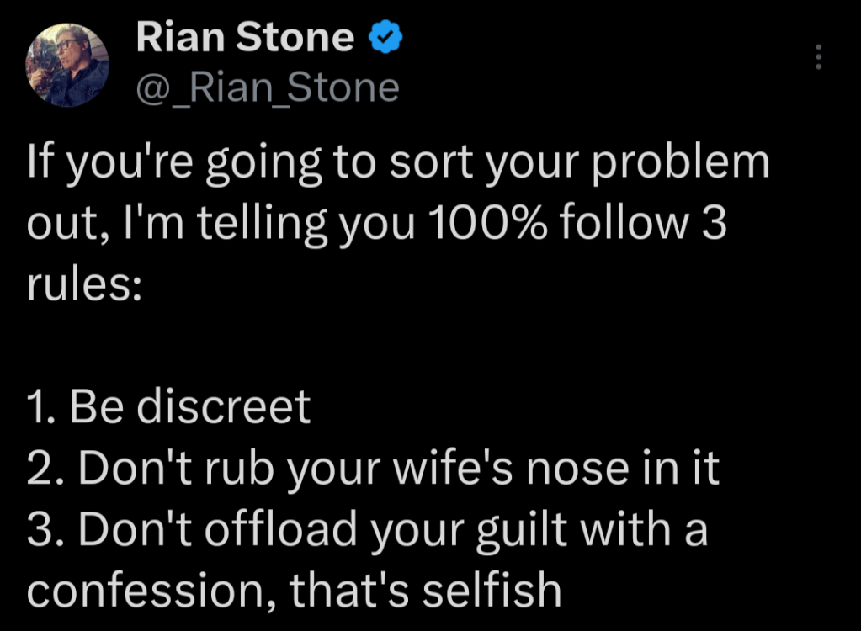The width and height of the screenshot is (861, 631).
Task: Click the @_Rian_Stone handle
Action: (267, 87)
